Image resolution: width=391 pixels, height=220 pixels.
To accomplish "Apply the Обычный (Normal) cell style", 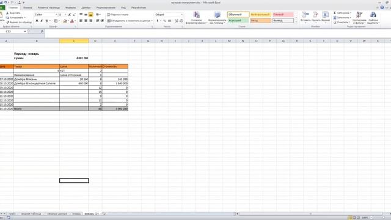I will tap(238, 15).
